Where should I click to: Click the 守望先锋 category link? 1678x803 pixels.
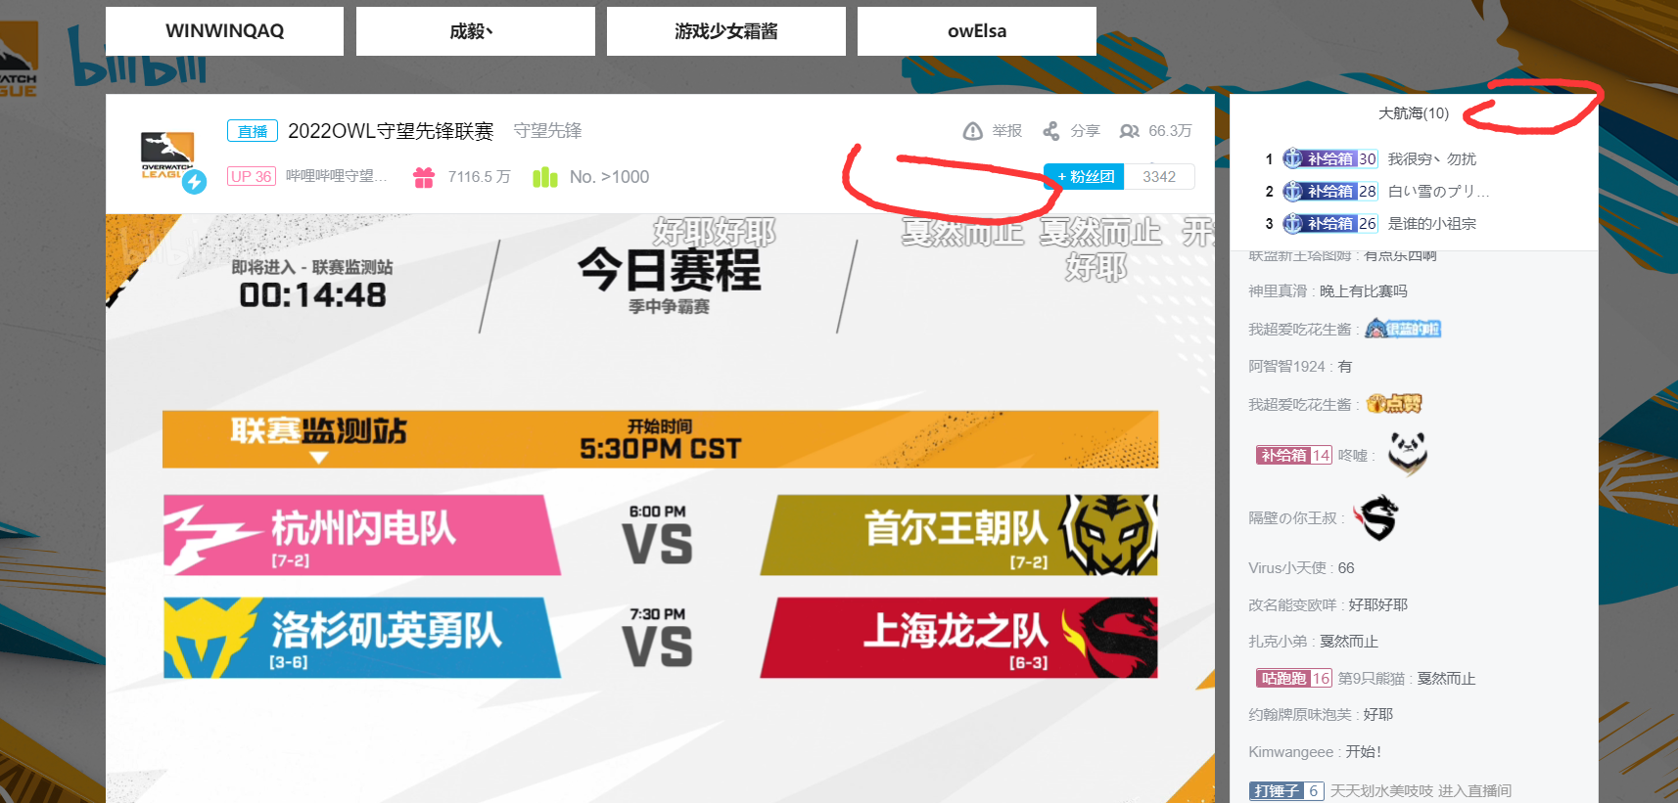pos(547,130)
